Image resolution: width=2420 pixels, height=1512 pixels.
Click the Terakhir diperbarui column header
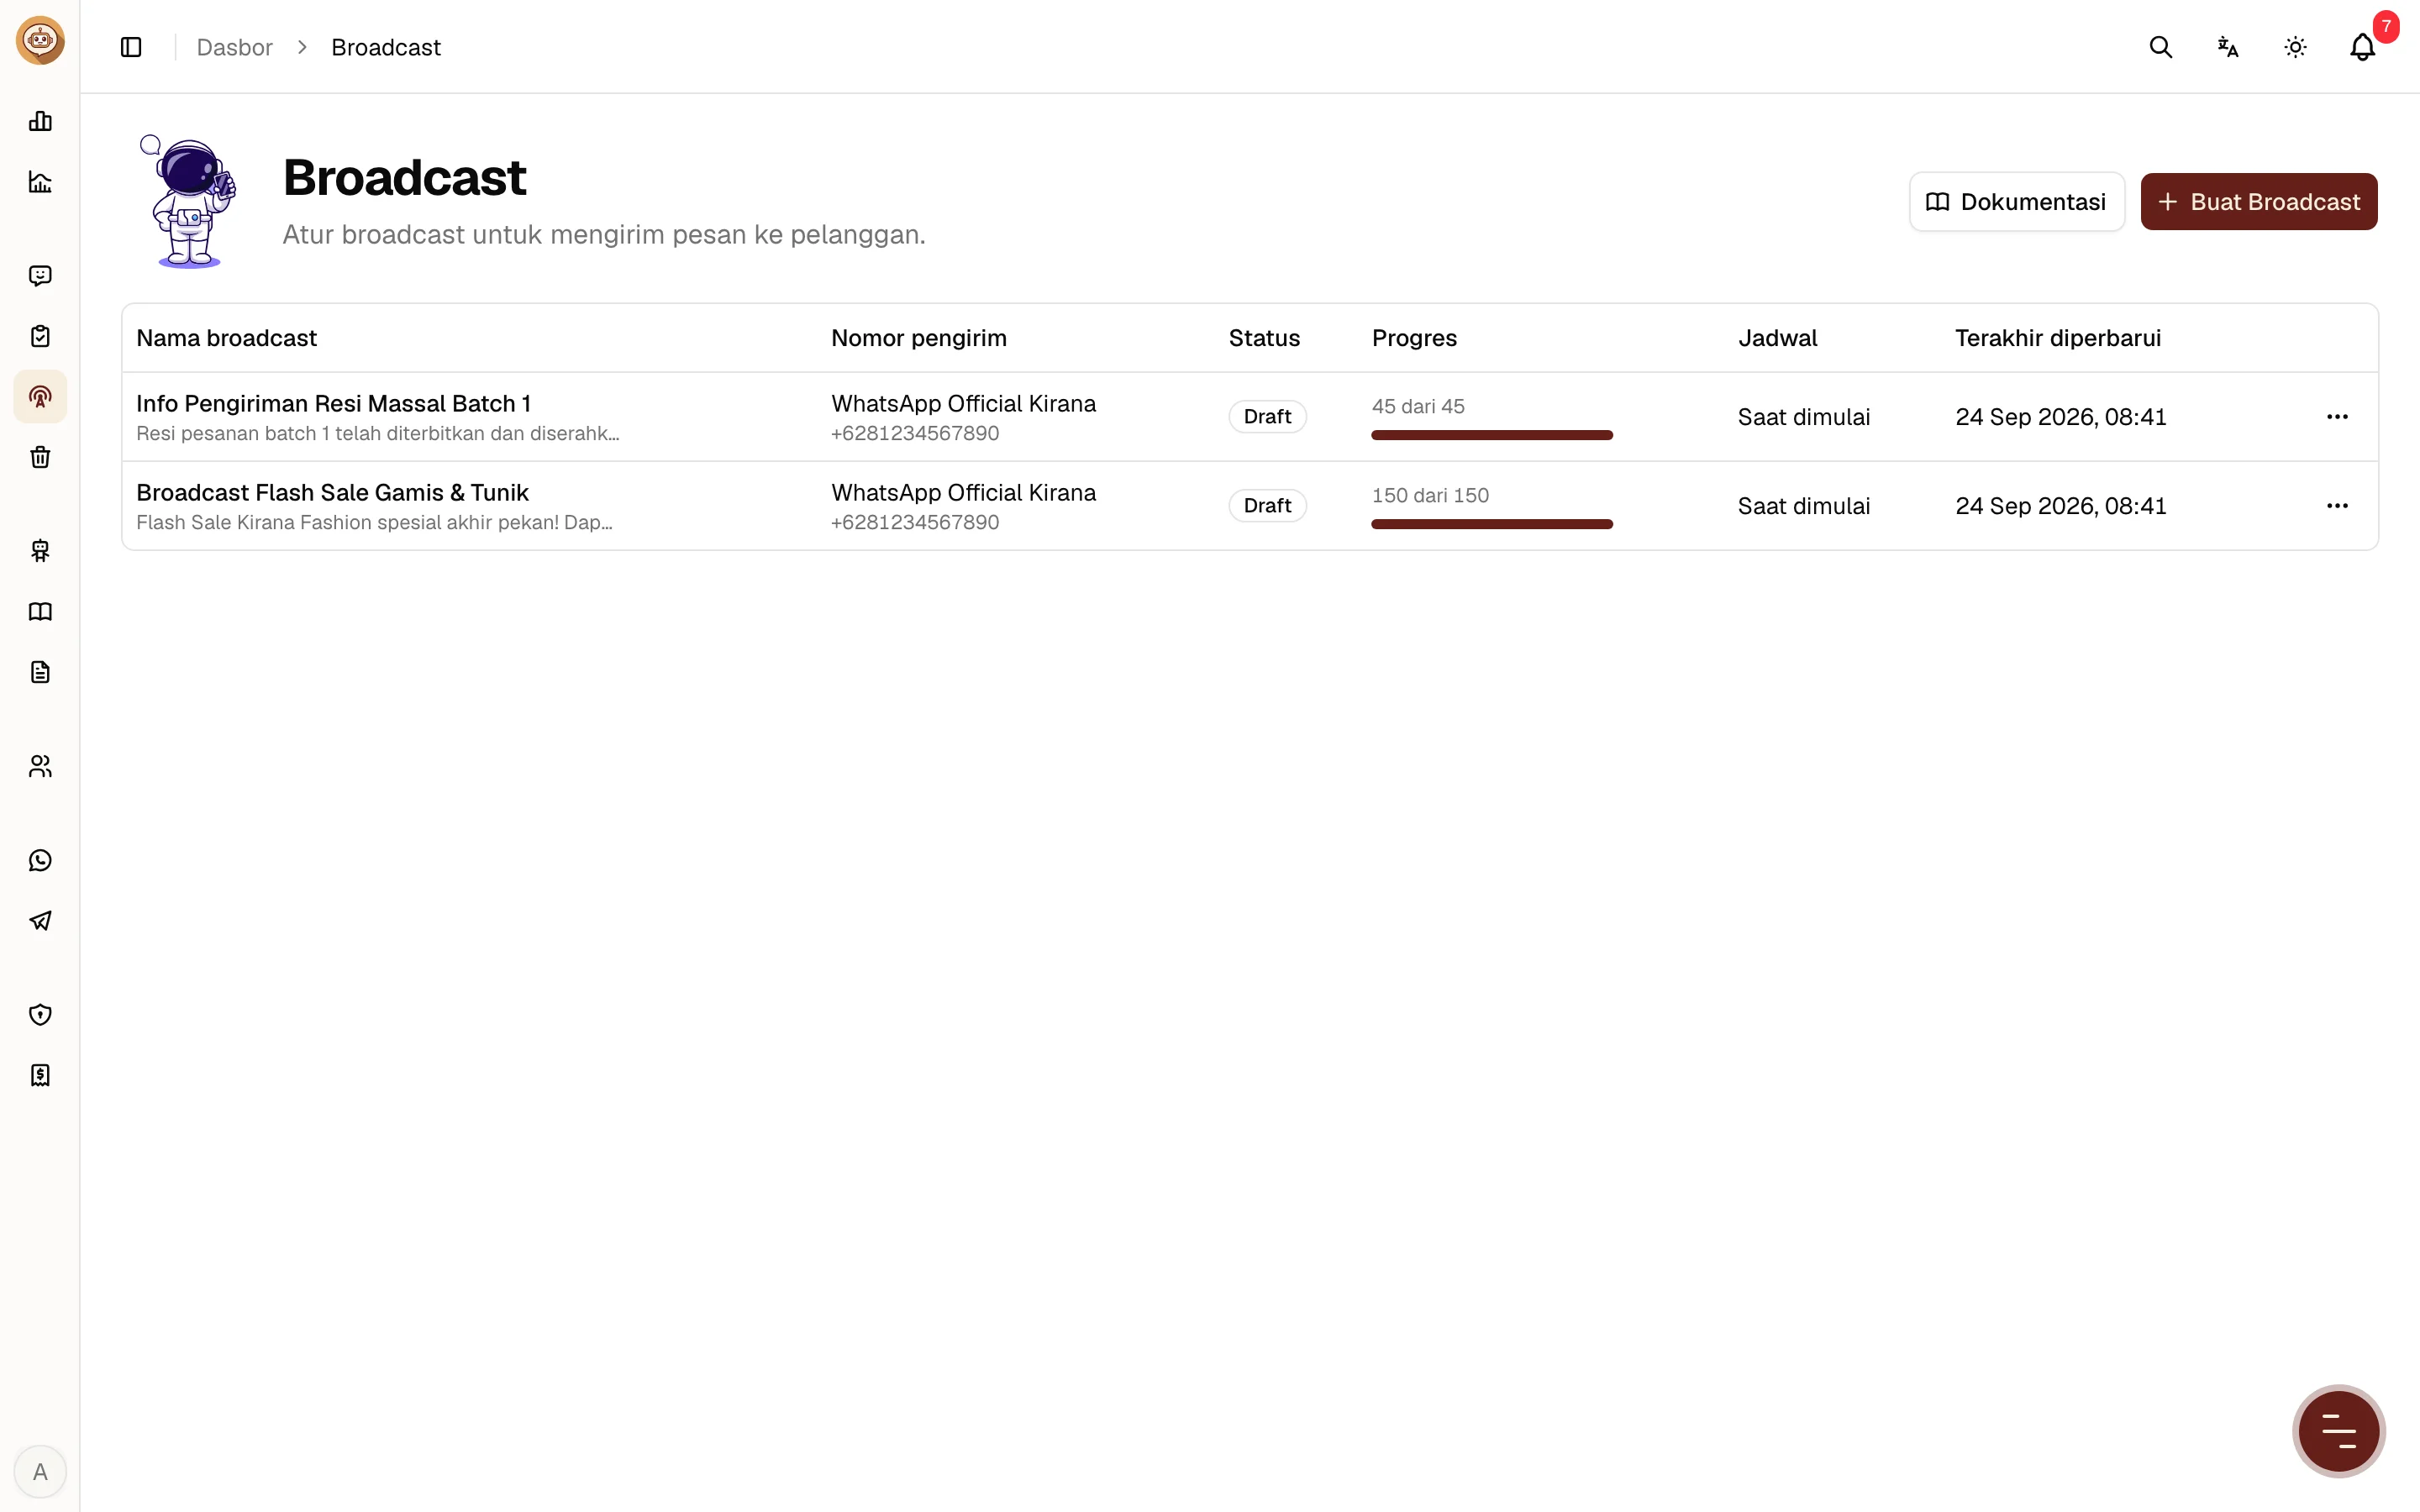coord(2058,338)
